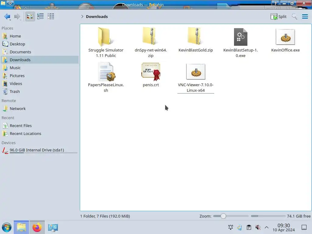Toggle the muted volume tray icon
Image resolution: width=312 pixels, height=234 pixels.
tap(258, 227)
